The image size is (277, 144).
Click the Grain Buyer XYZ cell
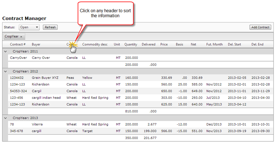(45, 78)
